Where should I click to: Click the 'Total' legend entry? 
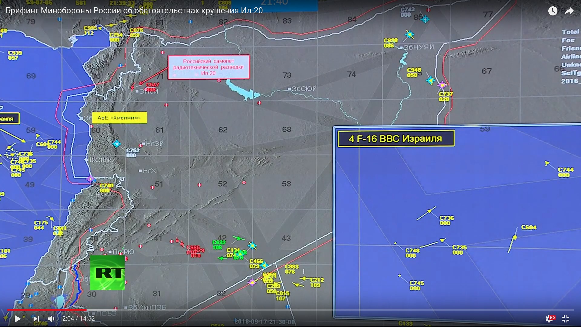[570, 32]
